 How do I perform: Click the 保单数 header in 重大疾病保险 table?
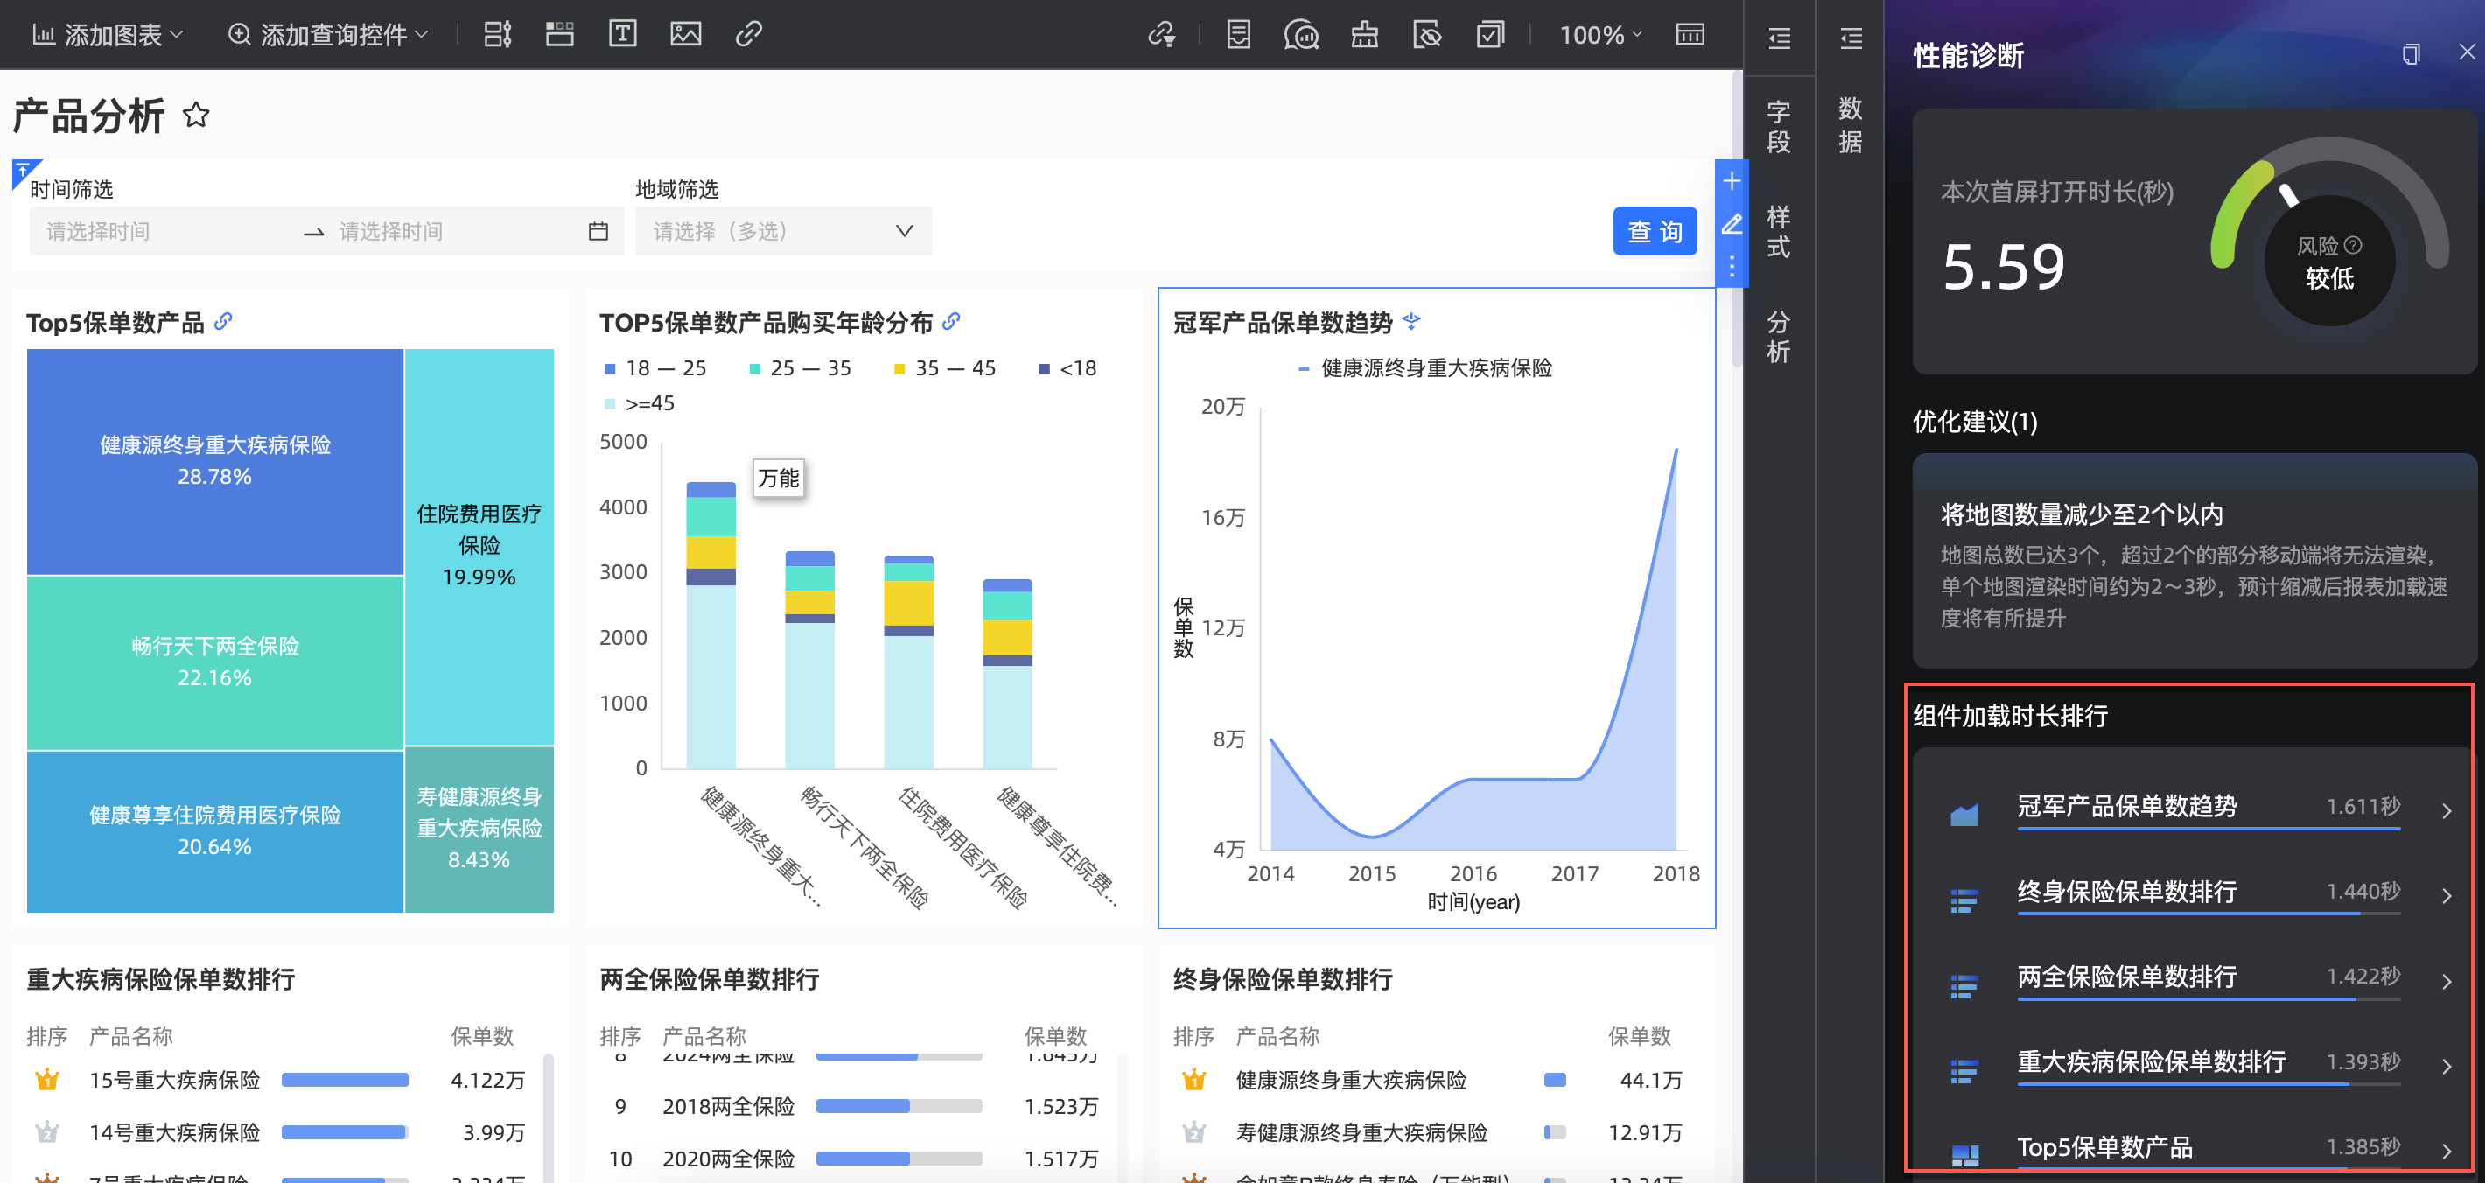pyautogui.click(x=482, y=1036)
